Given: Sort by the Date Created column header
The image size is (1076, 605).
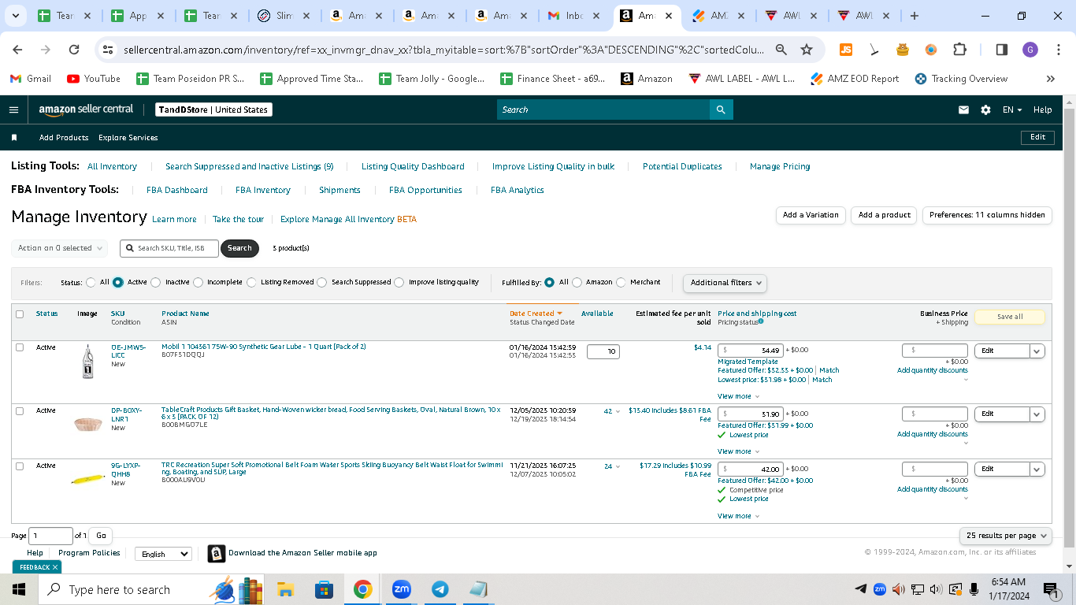Looking at the screenshot, I should (536, 314).
